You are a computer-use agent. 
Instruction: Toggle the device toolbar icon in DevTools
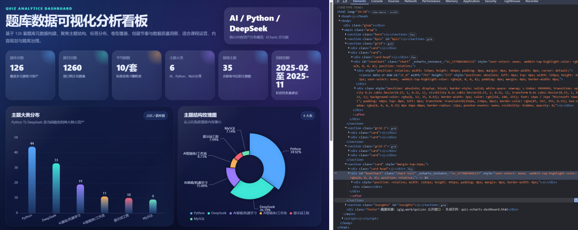tap(345, 2)
